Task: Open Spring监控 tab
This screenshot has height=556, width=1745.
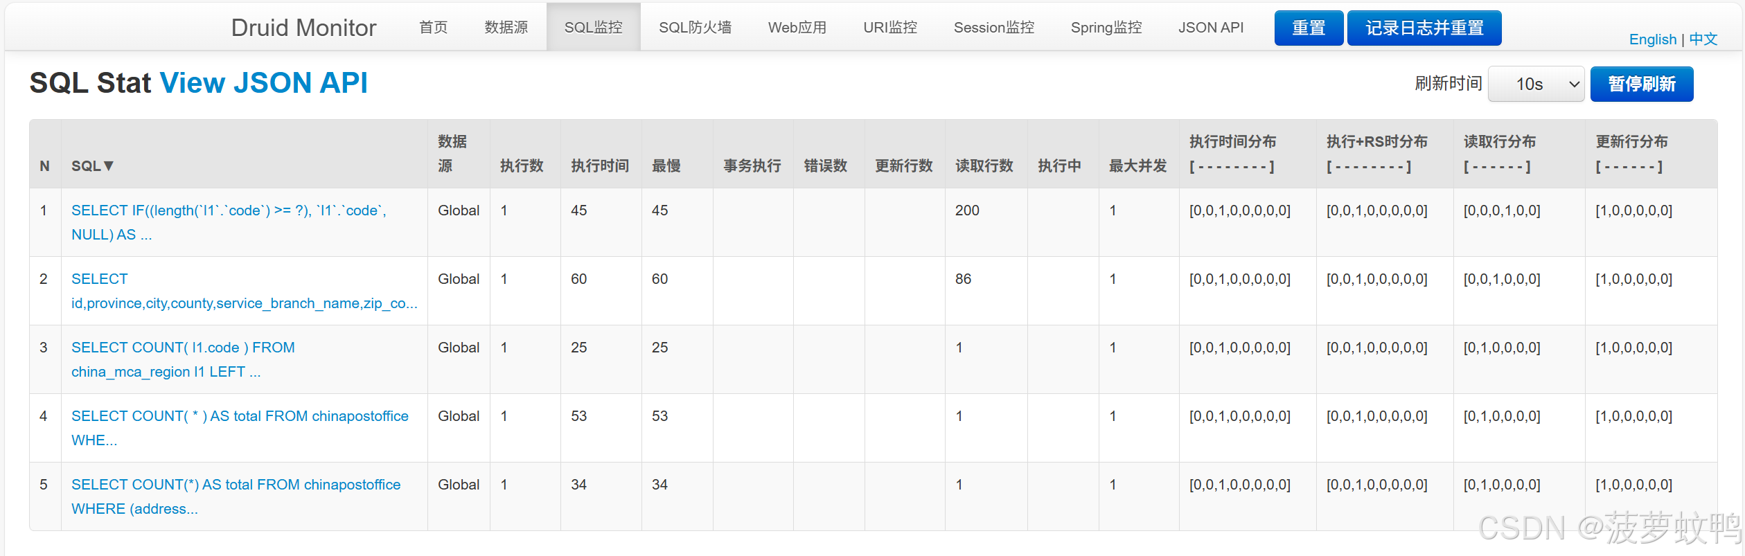Action: tap(1106, 27)
